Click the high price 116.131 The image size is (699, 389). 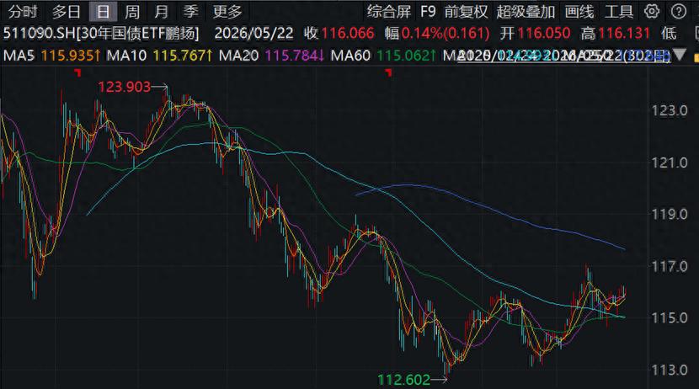[624, 34]
